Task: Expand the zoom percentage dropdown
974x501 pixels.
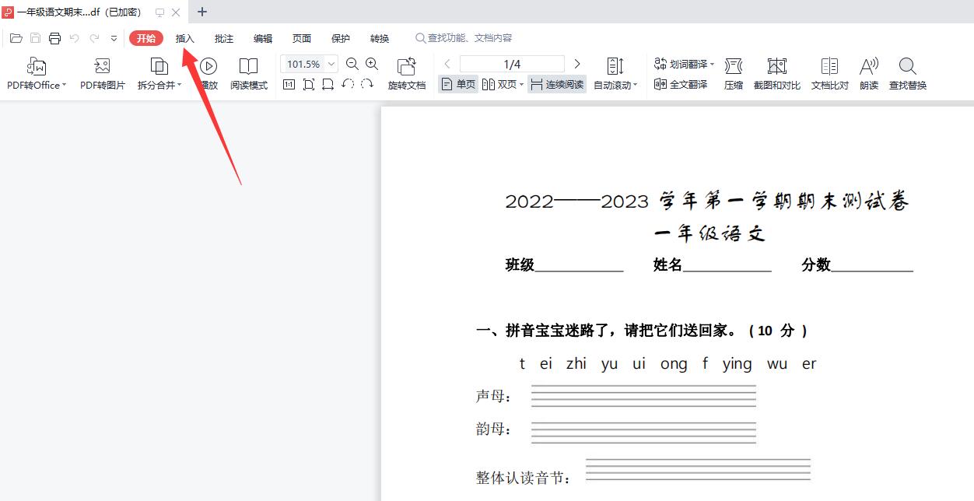Action: click(330, 64)
